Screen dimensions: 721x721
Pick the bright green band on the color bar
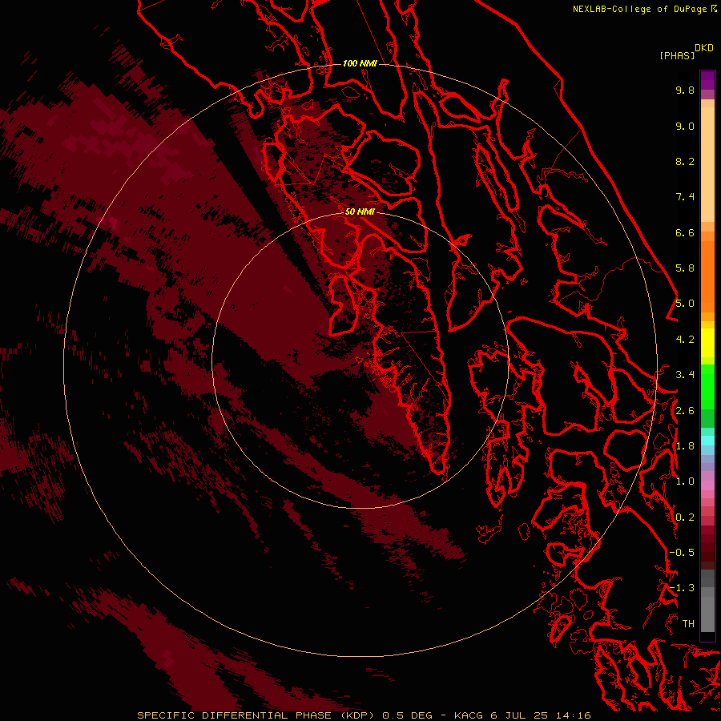tap(707, 389)
